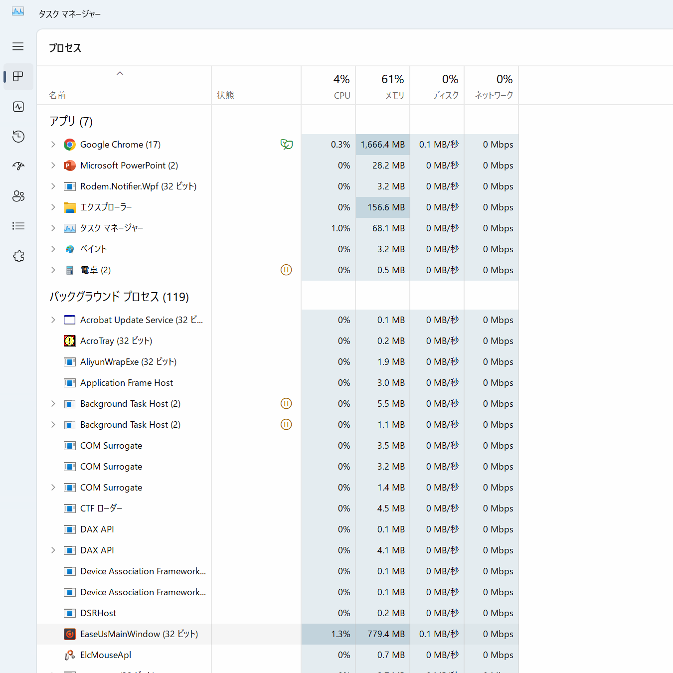Open the hamburger navigation menu
This screenshot has height=673, width=673.
tap(18, 46)
